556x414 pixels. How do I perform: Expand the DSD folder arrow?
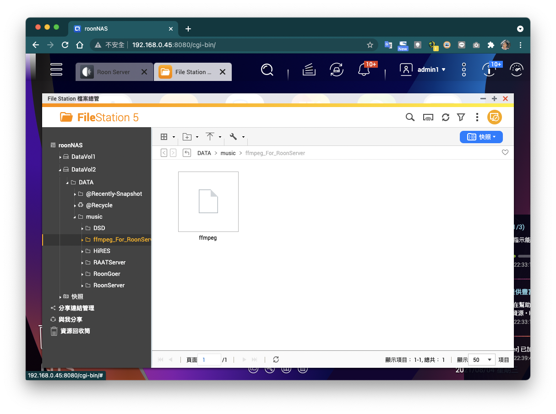point(82,228)
